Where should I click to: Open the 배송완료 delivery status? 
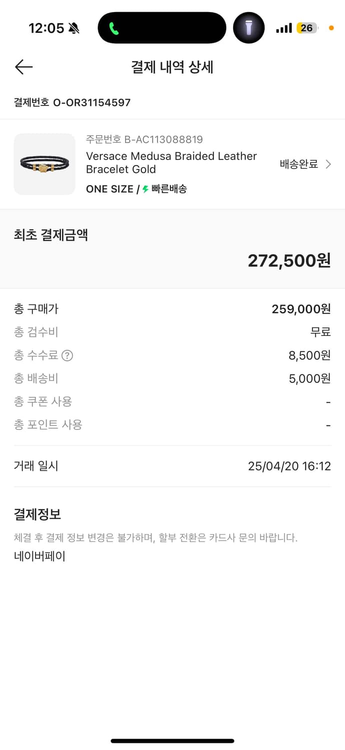point(298,164)
